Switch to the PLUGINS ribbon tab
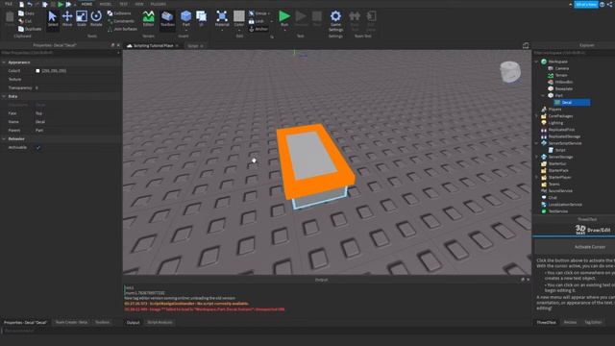Screen dimensions: 615x346 pyautogui.click(x=158, y=4)
